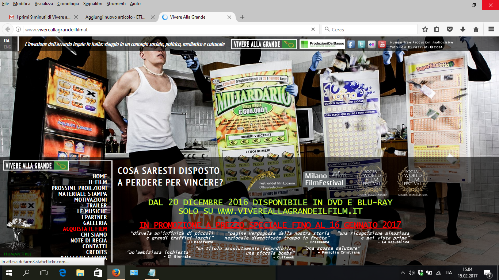Click the promotional price red underlined text
The image size is (499, 280).
tap(270, 225)
